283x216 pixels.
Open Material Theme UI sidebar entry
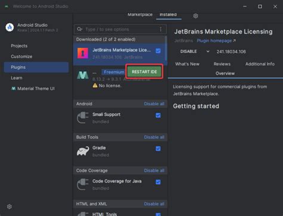(36, 89)
